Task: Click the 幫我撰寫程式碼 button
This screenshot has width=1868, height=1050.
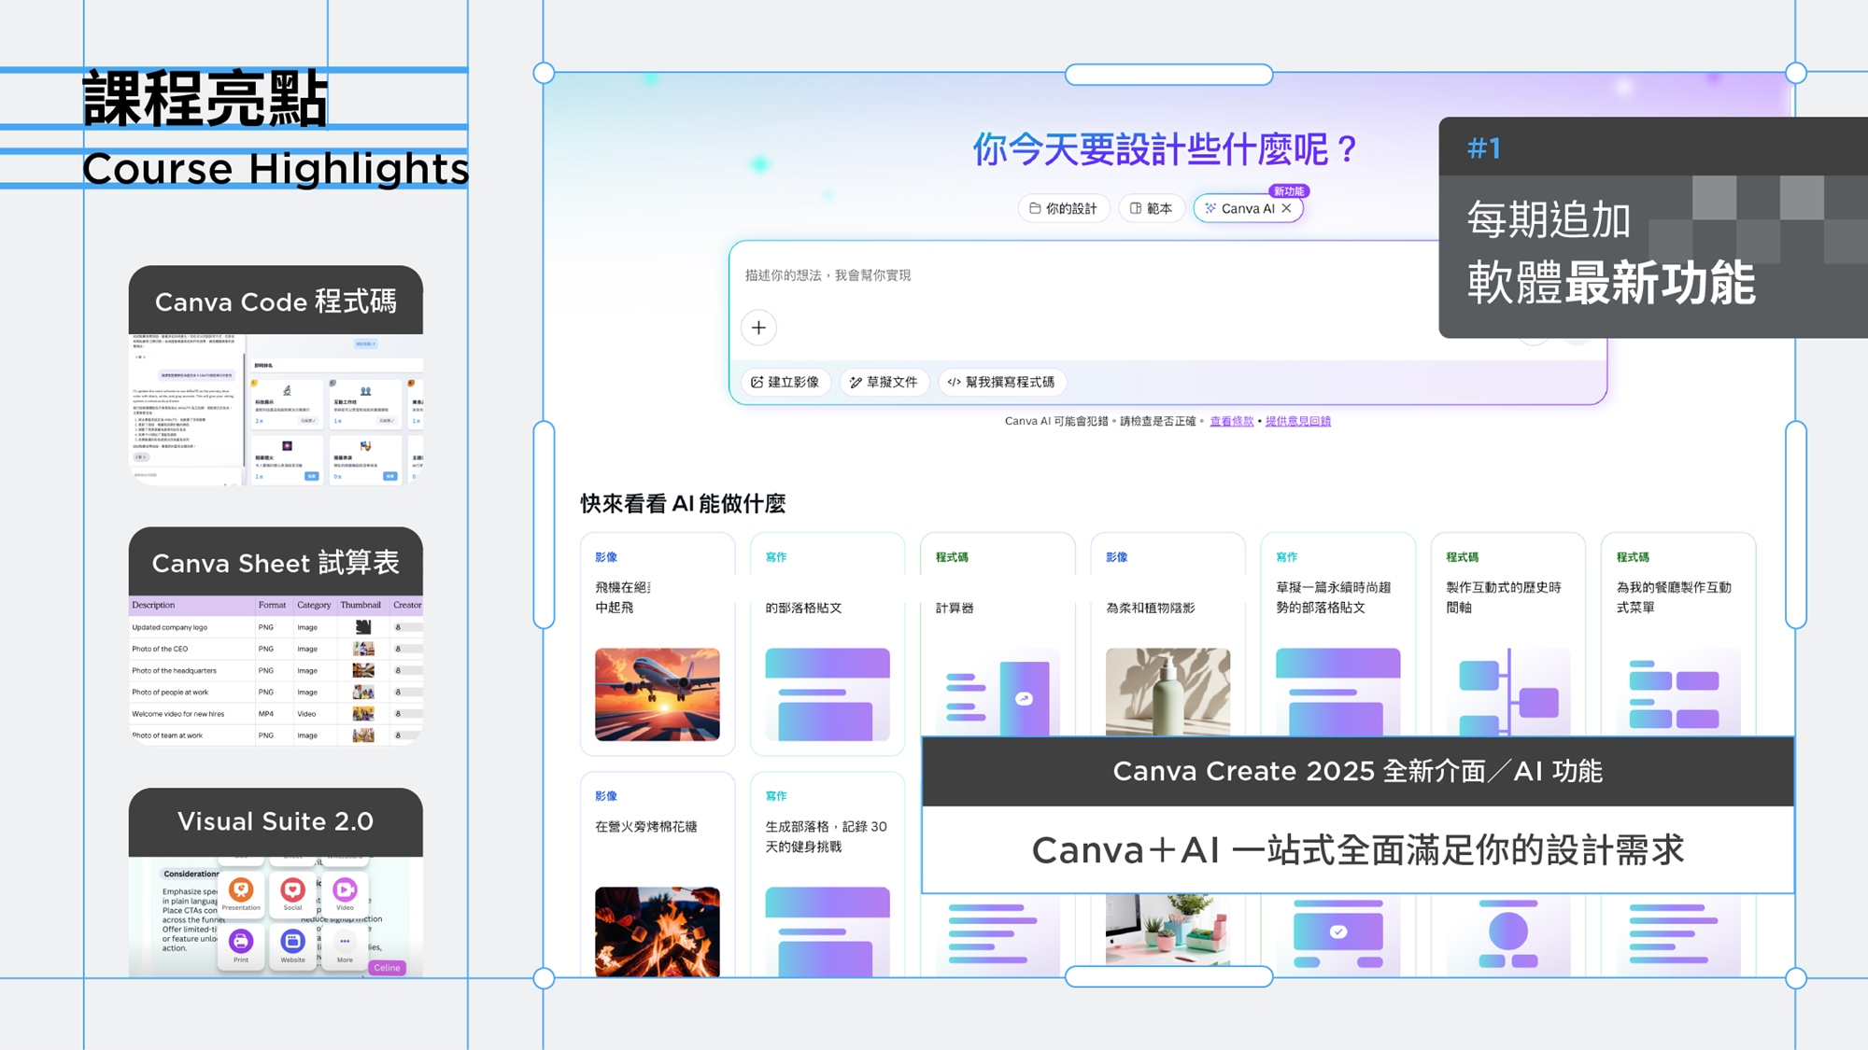Action: click(1001, 382)
